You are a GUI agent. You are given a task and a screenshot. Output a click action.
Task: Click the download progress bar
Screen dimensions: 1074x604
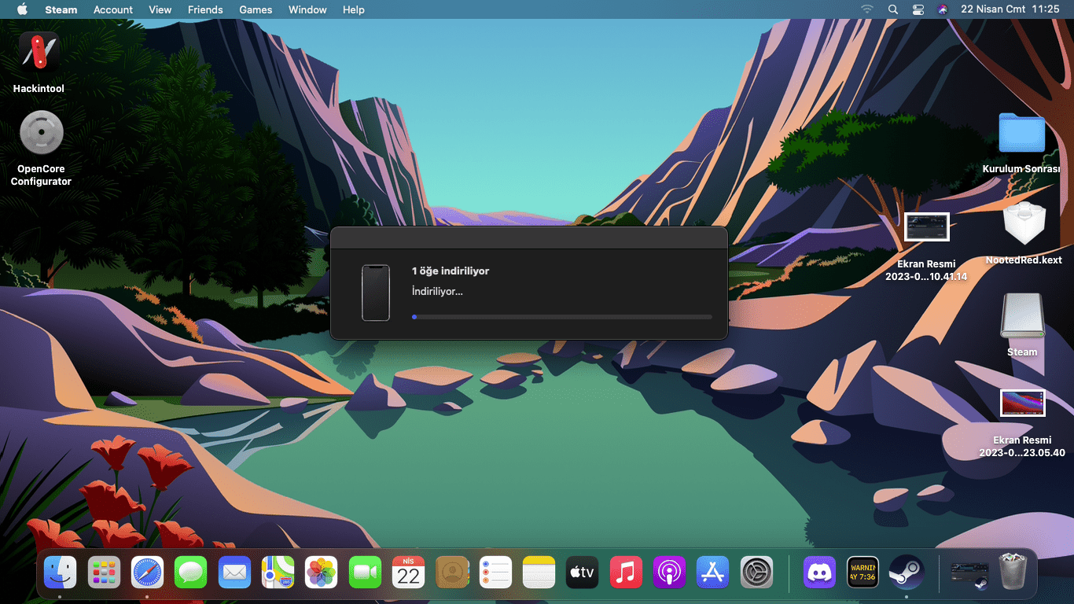click(x=561, y=317)
